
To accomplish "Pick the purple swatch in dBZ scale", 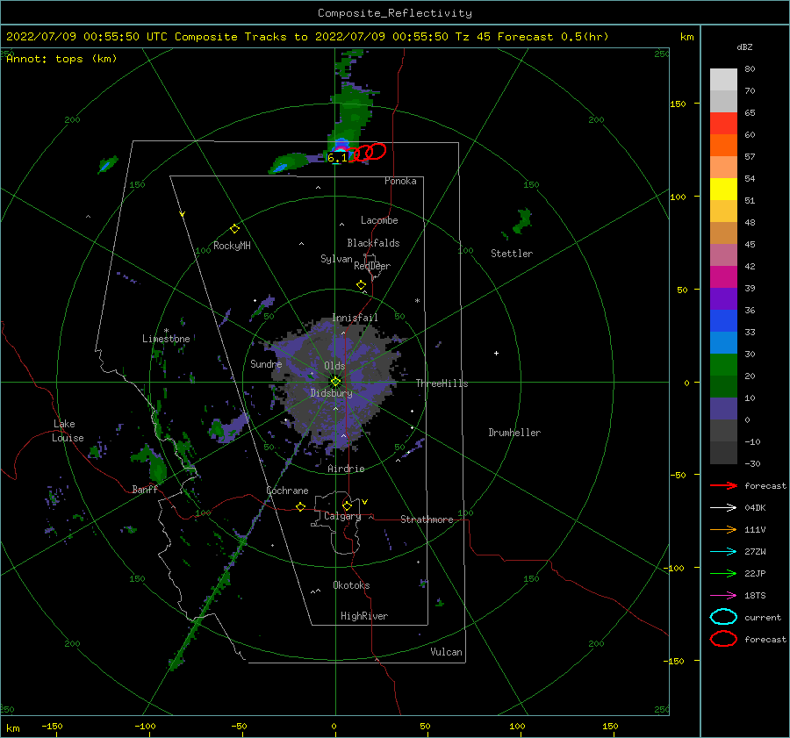I will coord(723,298).
